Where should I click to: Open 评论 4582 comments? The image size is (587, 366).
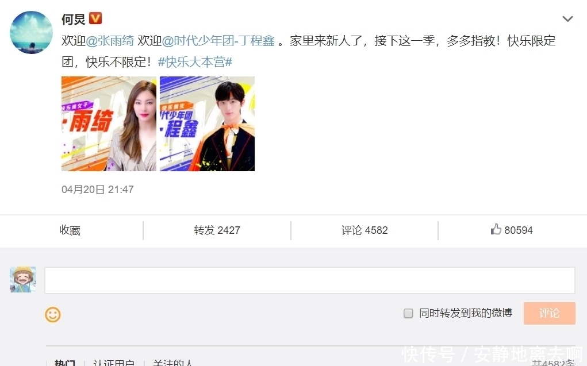365,230
